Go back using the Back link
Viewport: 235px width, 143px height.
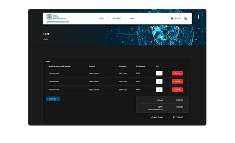[x=45, y=39]
